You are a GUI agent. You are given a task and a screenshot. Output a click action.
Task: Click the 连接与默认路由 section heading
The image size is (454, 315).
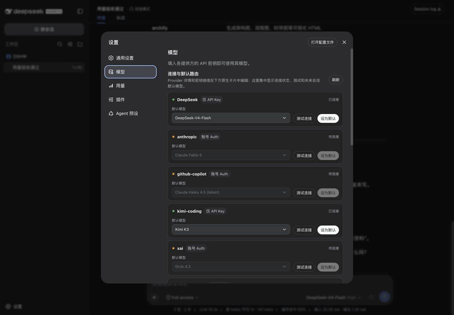183,74
